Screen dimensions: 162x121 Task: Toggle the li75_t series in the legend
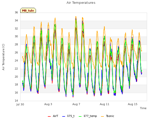(68, 116)
